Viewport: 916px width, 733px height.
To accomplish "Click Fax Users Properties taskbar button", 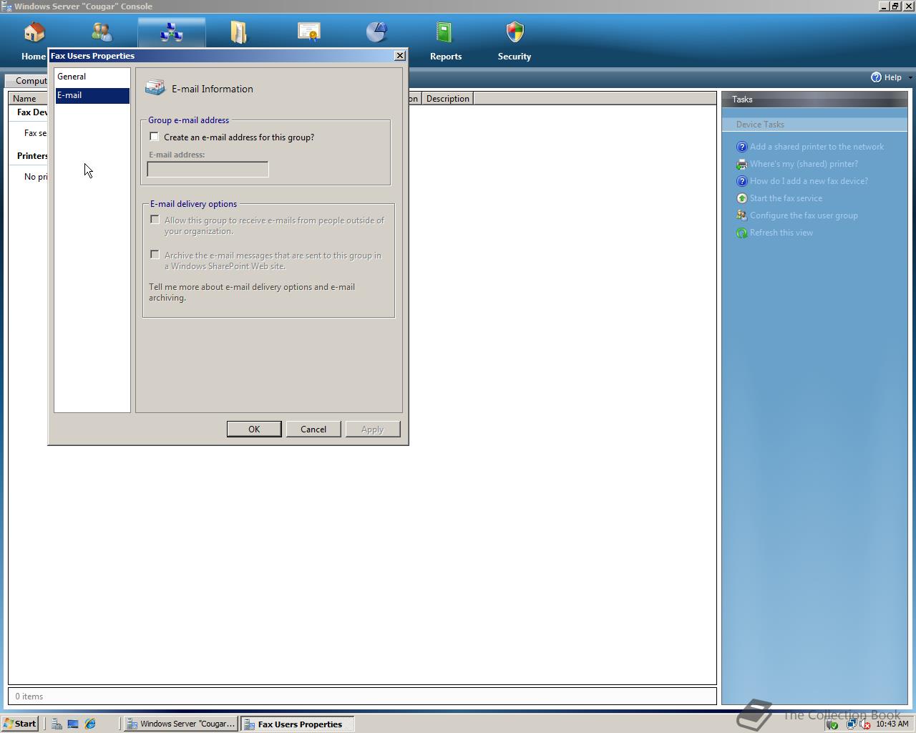I will pos(297,724).
